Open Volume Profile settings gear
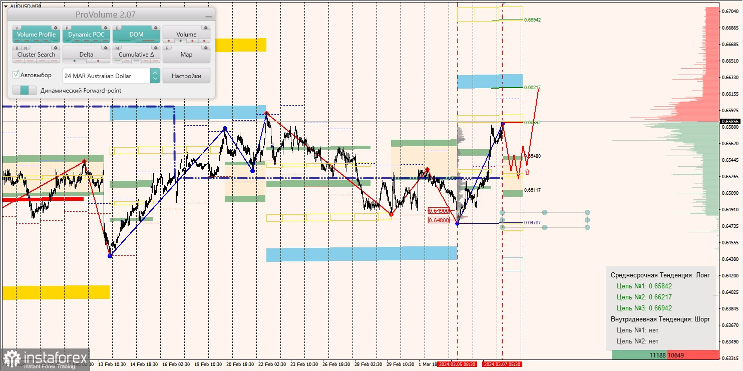This screenshot has width=743, height=371. pyautogui.click(x=56, y=28)
